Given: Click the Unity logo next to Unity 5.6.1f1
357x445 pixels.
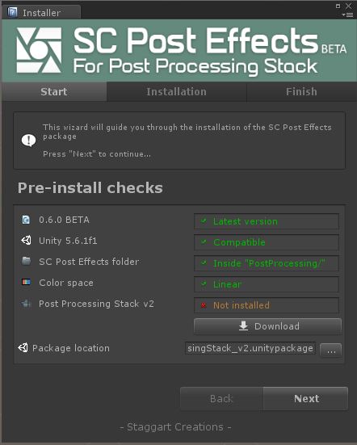Looking at the screenshot, I should point(26,241).
